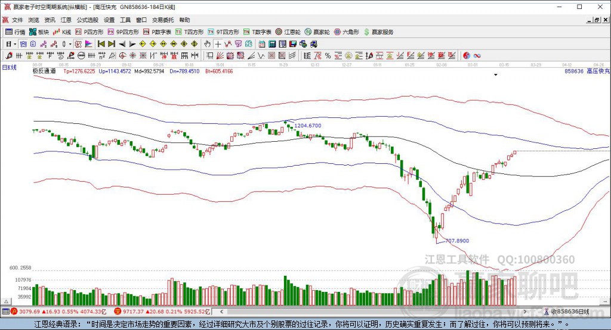Click the 板块 sector button
Viewport: 611px width, 330px height.
(x=39, y=32)
